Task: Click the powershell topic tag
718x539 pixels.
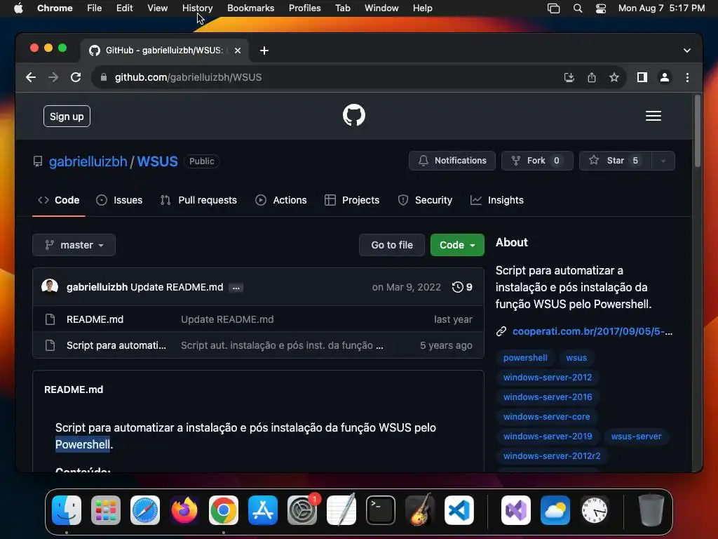Action: coord(525,358)
